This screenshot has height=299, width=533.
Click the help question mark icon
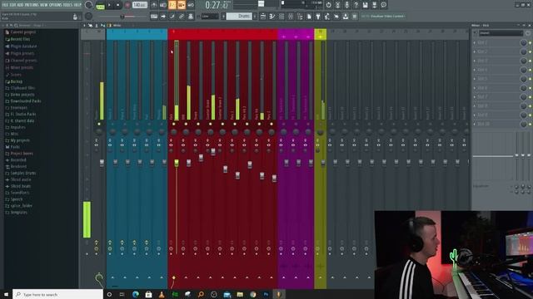[x=356, y=5]
